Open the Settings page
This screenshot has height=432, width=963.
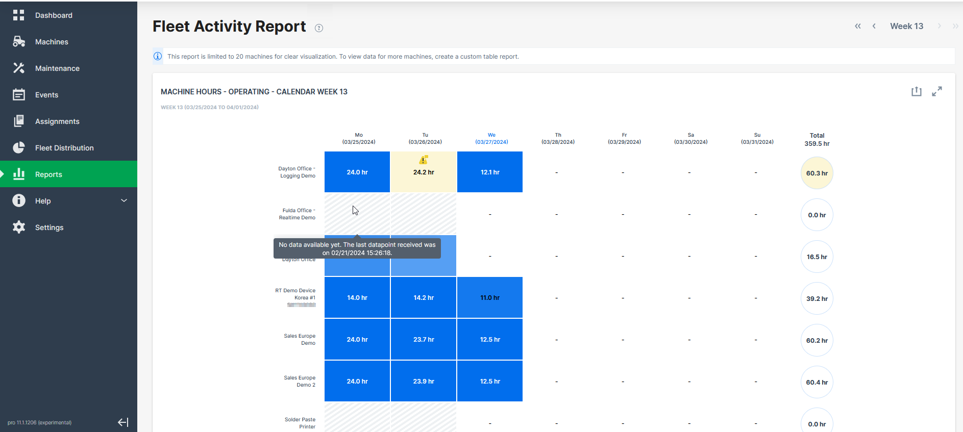[49, 227]
